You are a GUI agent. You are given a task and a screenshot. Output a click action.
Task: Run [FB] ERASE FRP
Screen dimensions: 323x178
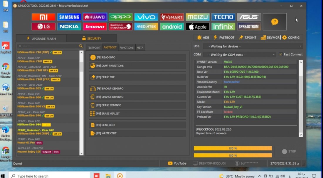(137, 77)
